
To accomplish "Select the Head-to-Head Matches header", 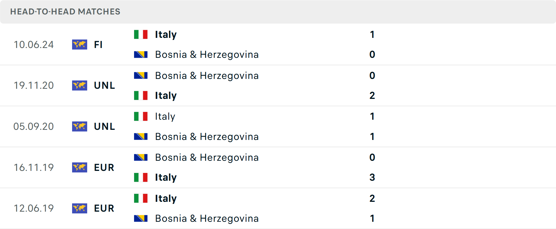I will 65,12.
